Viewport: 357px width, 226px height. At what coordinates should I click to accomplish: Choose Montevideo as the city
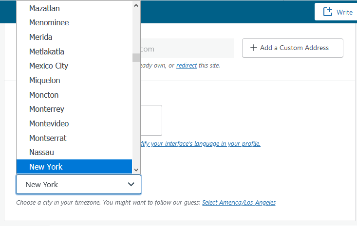point(49,123)
